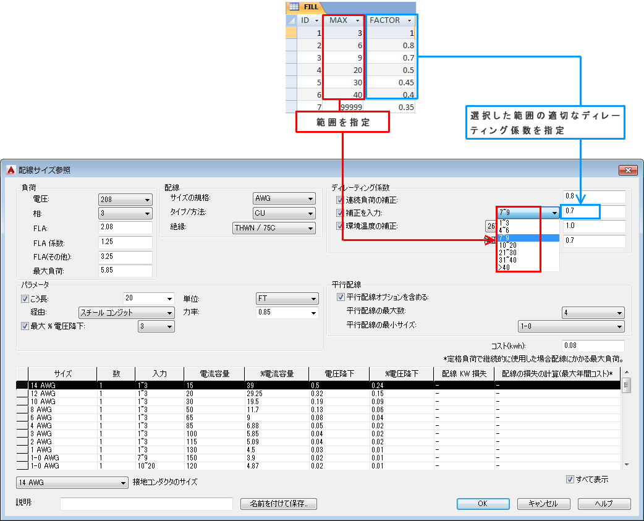644x521 pixels.
Task: Click the %電圧降下 column header
Action: click(401, 374)
